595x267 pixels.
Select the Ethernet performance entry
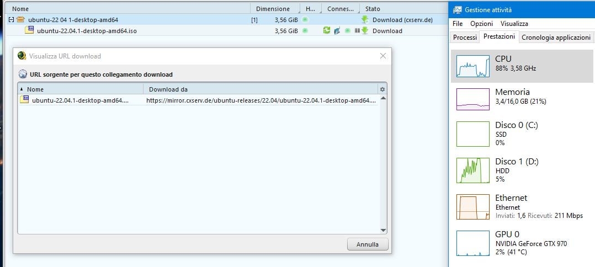(522, 207)
